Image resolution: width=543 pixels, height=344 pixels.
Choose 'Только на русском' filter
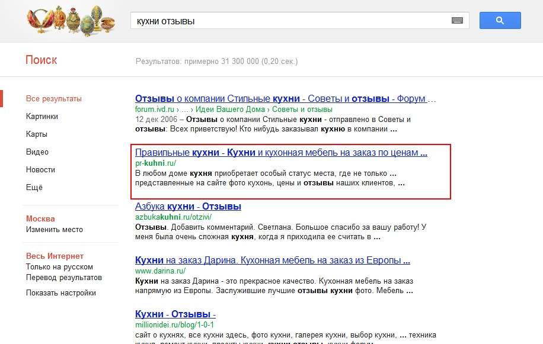pyautogui.click(x=59, y=267)
